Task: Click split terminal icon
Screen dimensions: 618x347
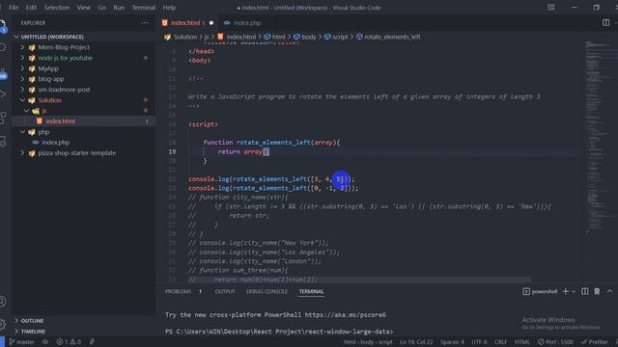Action: click(585, 291)
